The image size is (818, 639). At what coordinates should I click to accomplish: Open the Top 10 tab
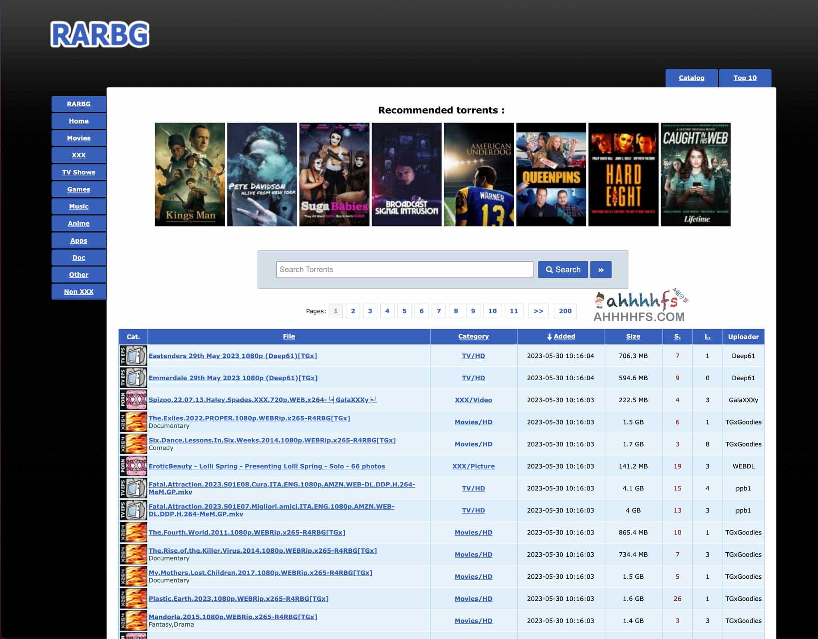pyautogui.click(x=745, y=78)
